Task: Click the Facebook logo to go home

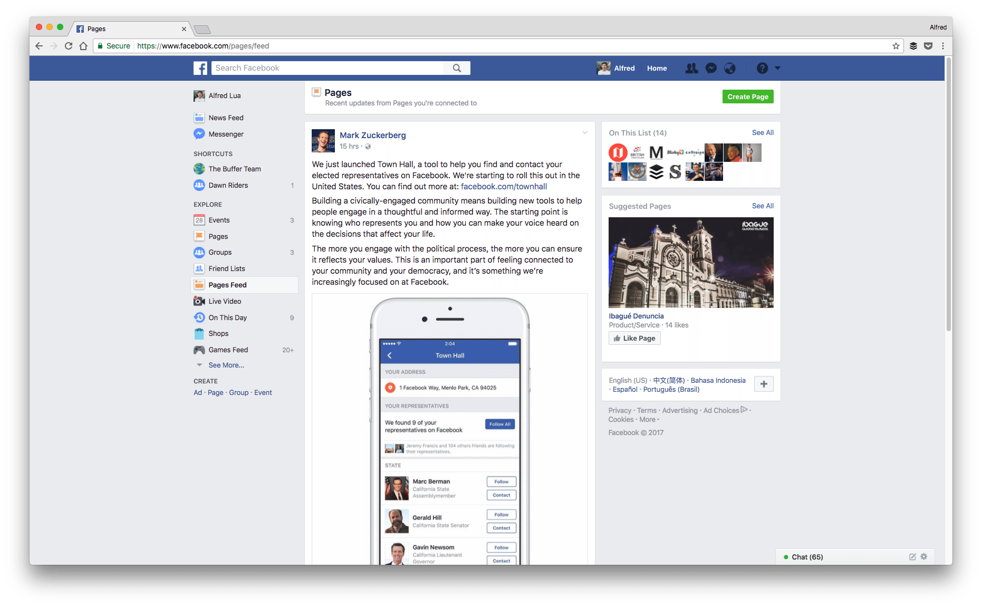Action: pos(200,68)
